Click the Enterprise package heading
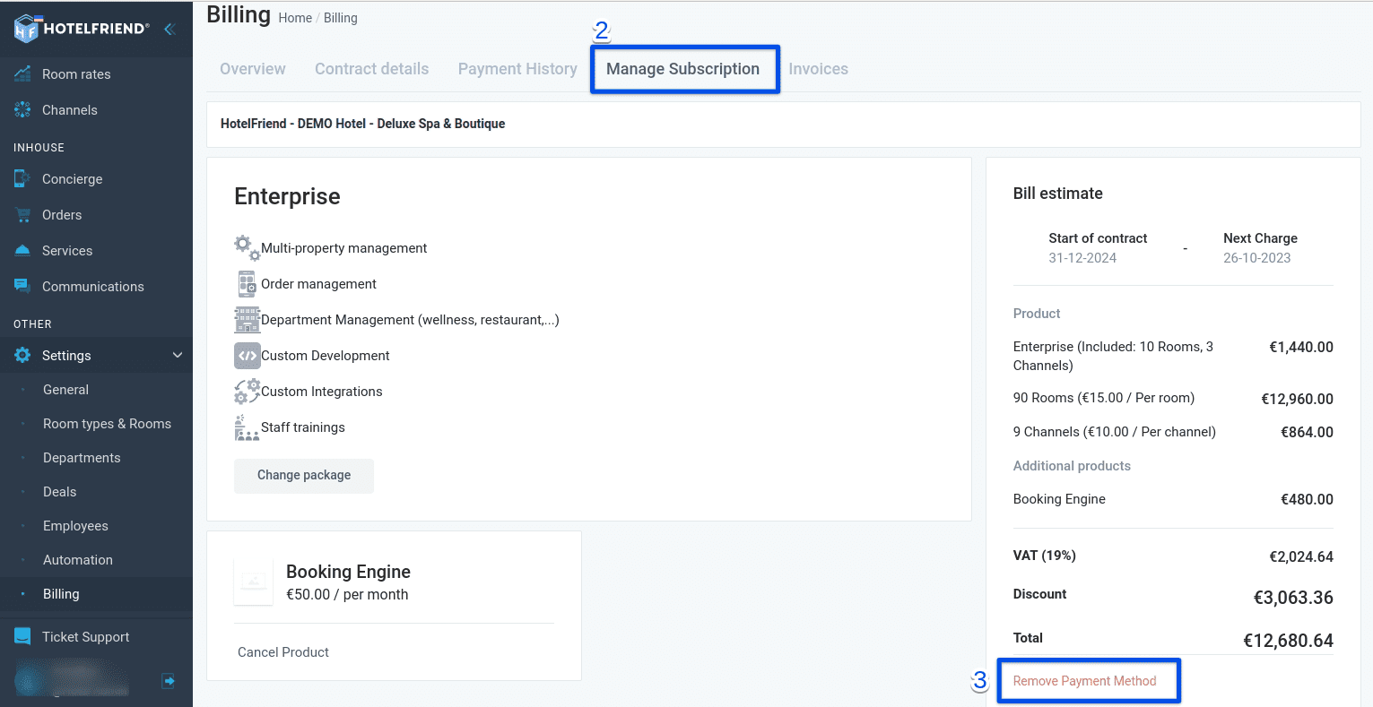The image size is (1373, 707). click(x=287, y=196)
